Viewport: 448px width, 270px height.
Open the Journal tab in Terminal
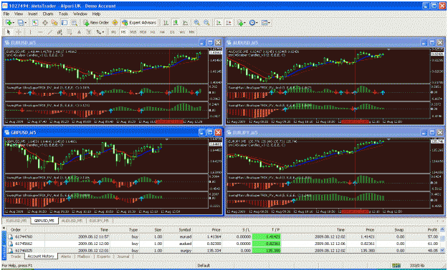tap(123, 256)
